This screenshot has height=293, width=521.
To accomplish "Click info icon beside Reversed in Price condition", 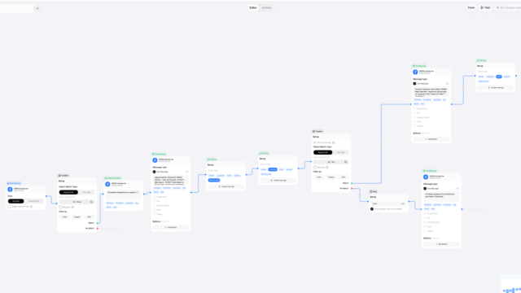I will (72, 208).
